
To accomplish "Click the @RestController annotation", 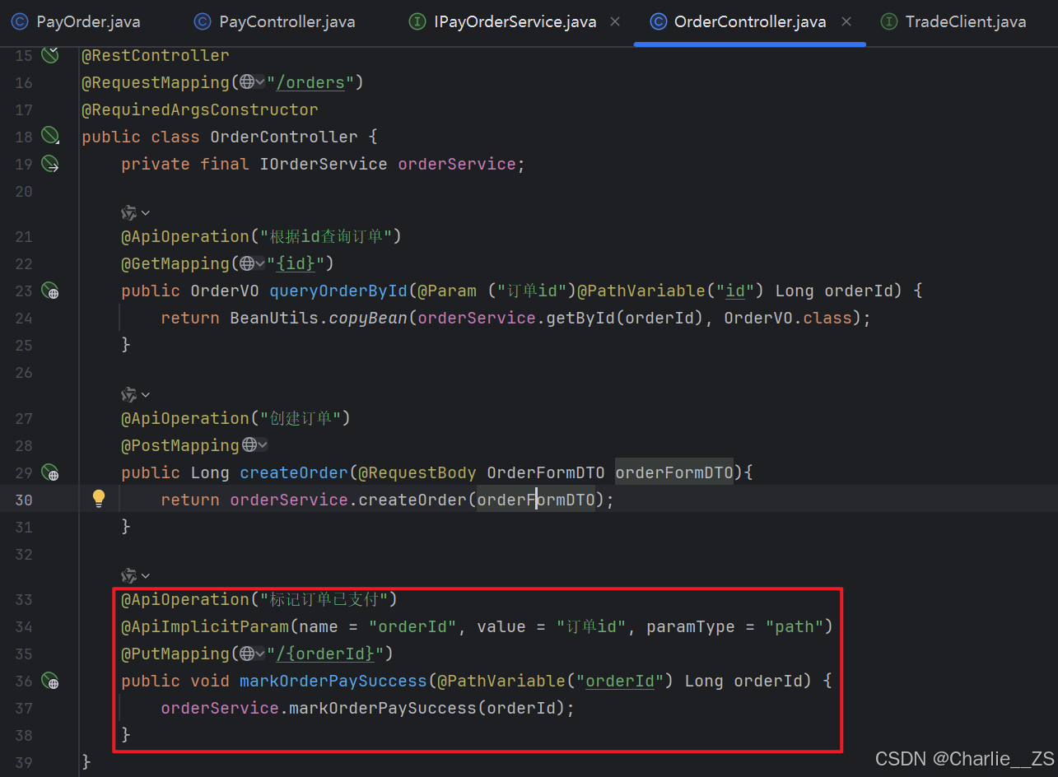I will click(x=156, y=55).
